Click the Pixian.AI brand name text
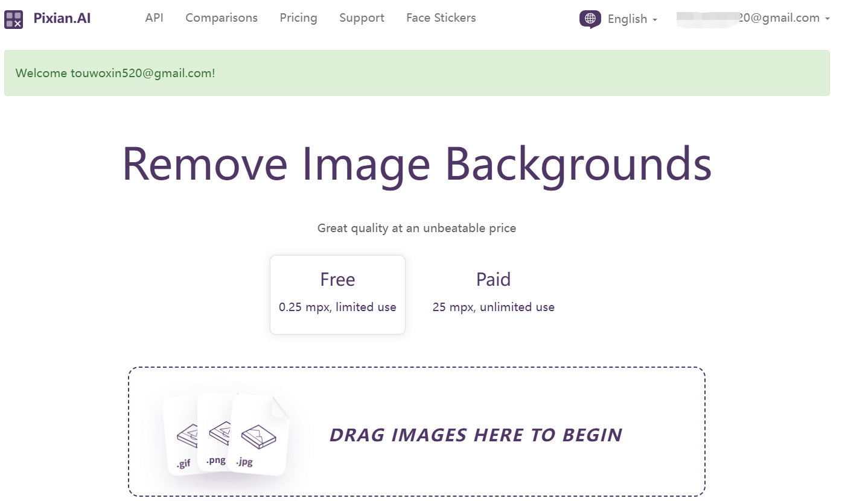This screenshot has width=842, height=501. [62, 18]
